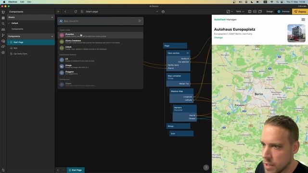Choose the /Query Database AI command

click(101, 42)
